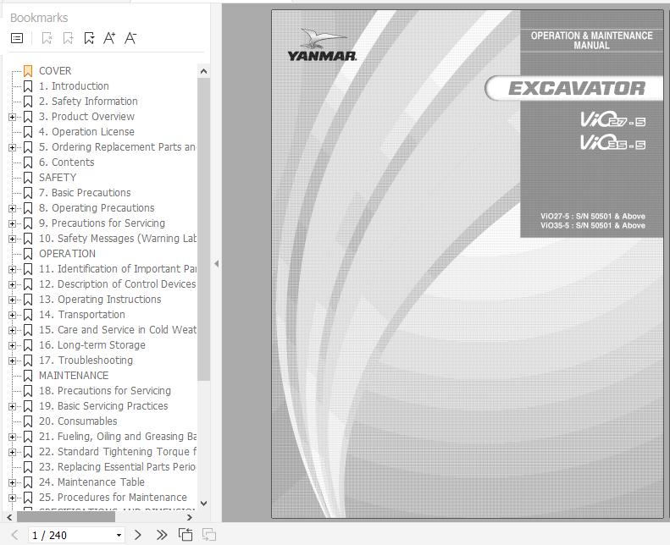The width and height of the screenshot is (670, 545).
Task: Click the delete bookmark icon
Action: tap(47, 38)
